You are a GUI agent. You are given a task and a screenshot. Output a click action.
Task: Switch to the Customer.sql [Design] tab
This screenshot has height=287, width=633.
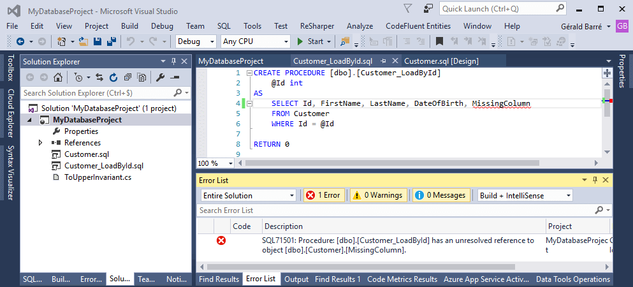pyautogui.click(x=441, y=61)
